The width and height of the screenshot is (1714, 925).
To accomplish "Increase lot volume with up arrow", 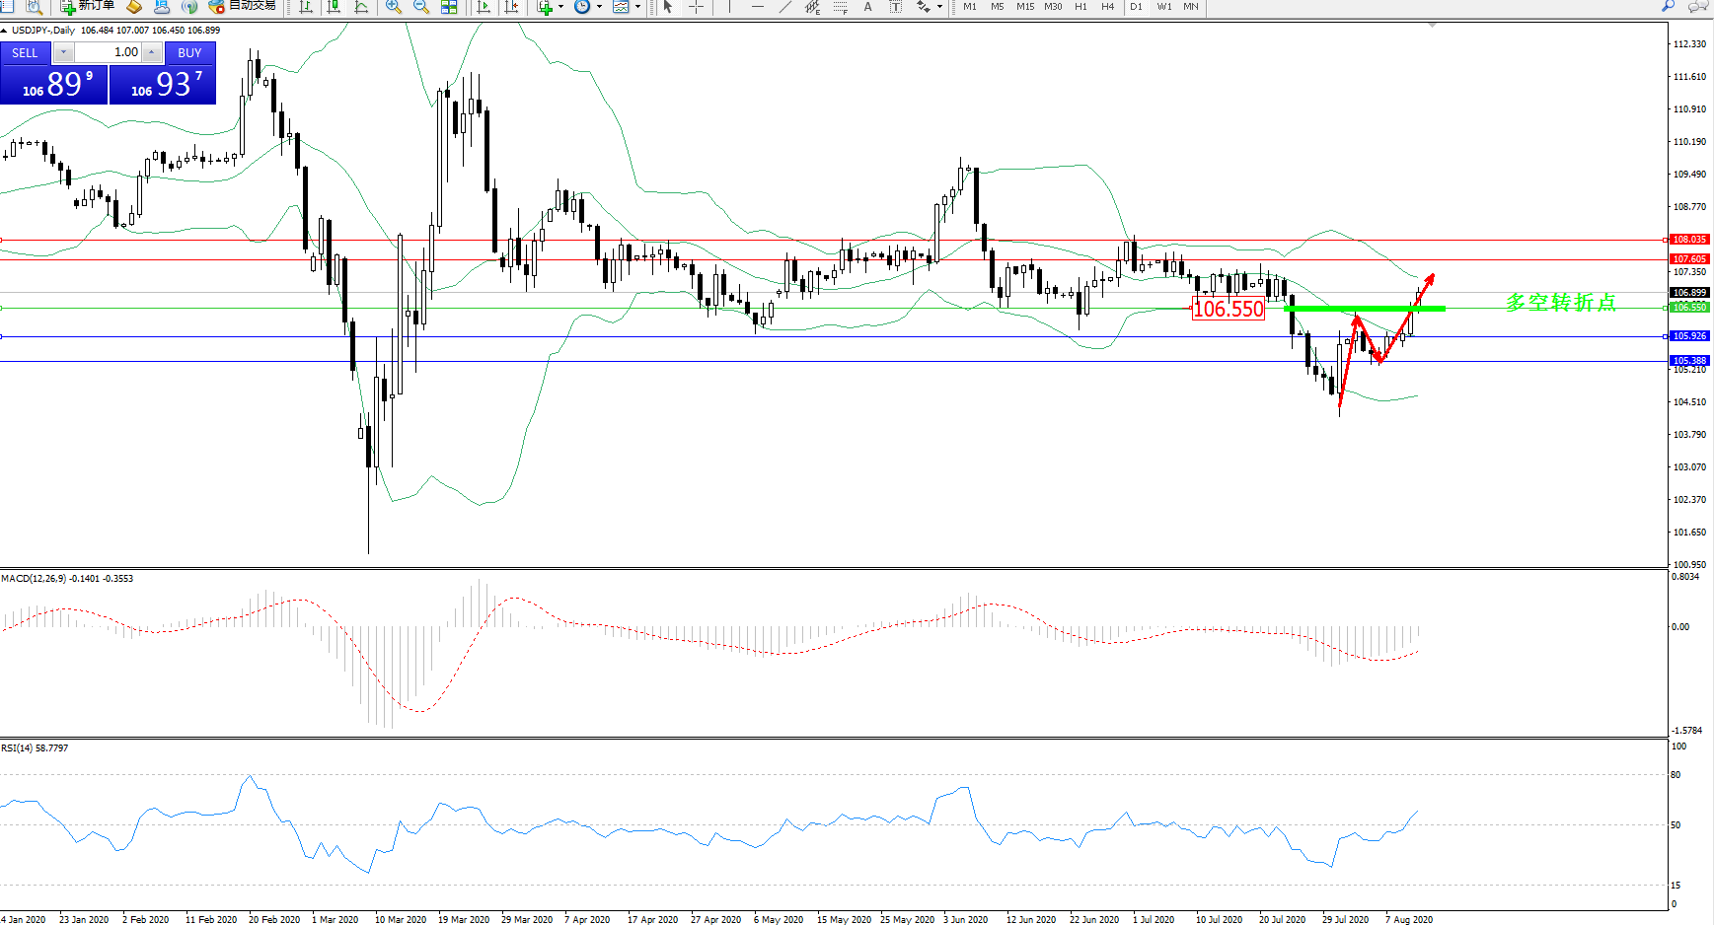I will coord(151,52).
